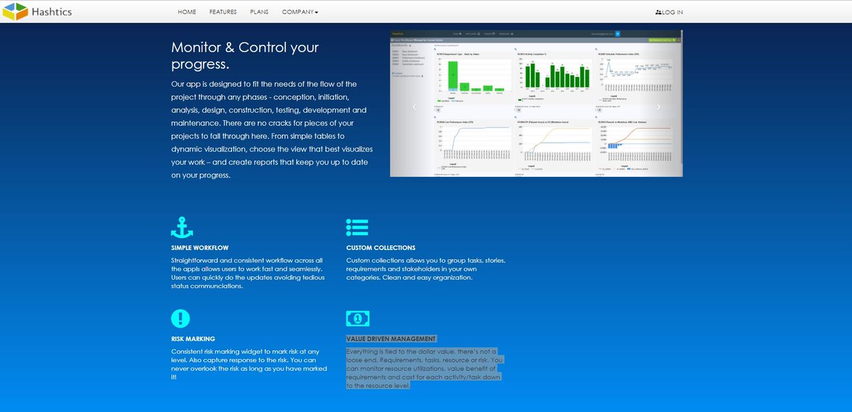Click the paragraph starting 'Our app is designed'
This screenshot has height=412, width=852.
point(272,129)
